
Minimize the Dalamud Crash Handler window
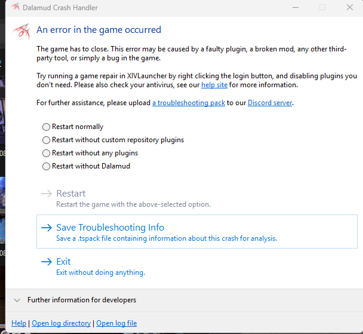click(x=296, y=7)
